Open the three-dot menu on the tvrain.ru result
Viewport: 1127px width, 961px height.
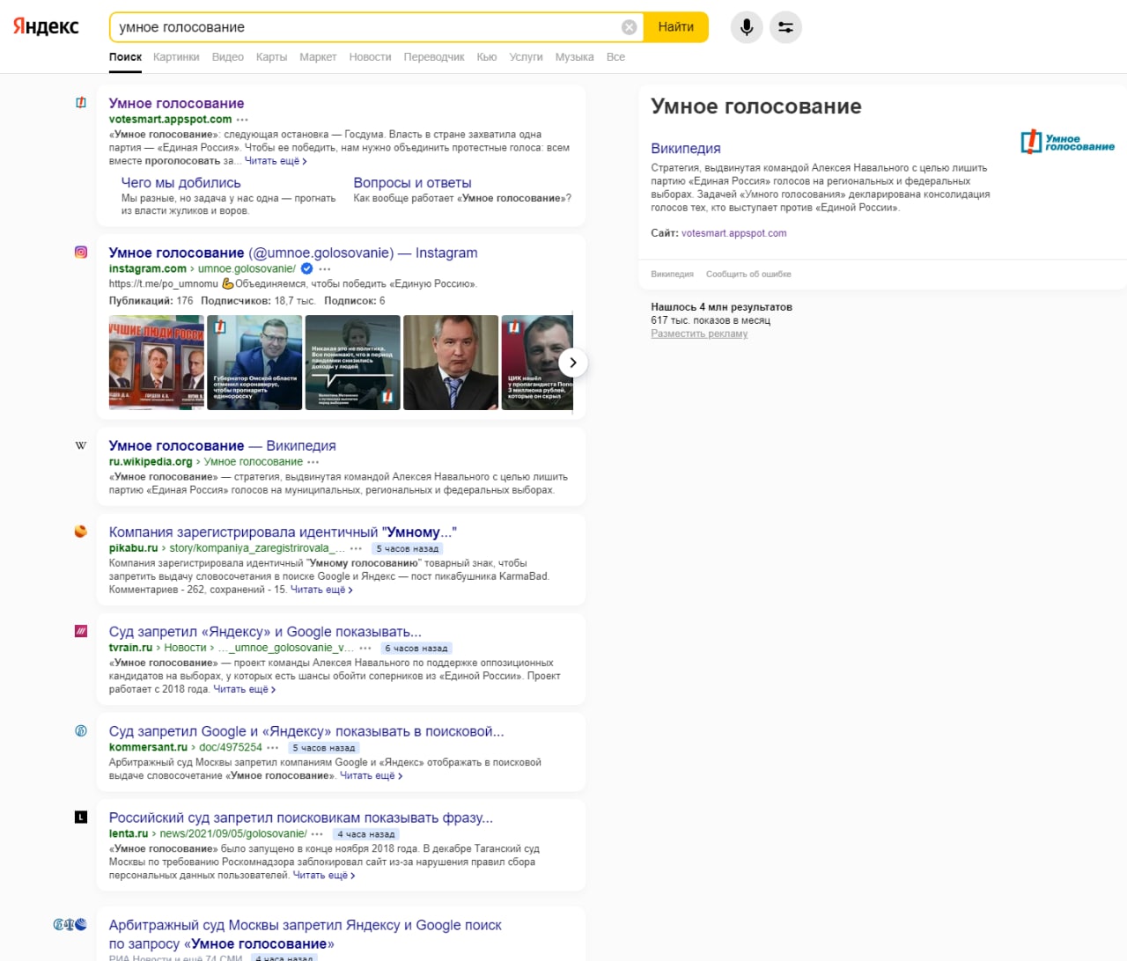tap(365, 648)
